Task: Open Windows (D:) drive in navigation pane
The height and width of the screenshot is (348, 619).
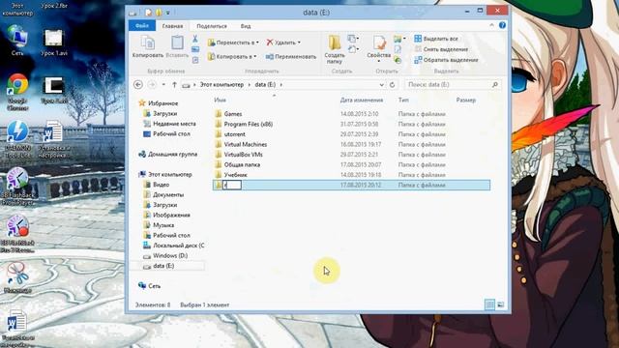Action: click(x=170, y=255)
